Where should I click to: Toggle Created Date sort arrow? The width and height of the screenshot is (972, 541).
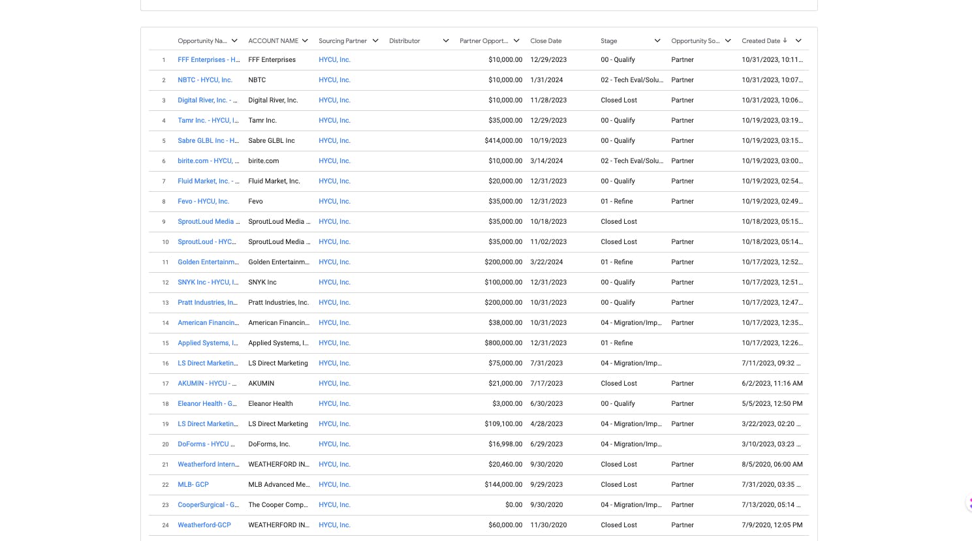[x=785, y=40]
